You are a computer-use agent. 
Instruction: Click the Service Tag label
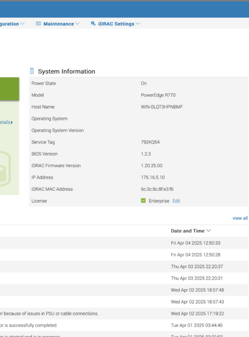(43, 142)
